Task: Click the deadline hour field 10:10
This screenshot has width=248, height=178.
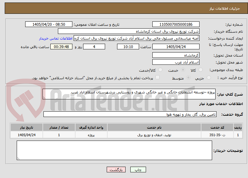Action: tap(128, 47)
